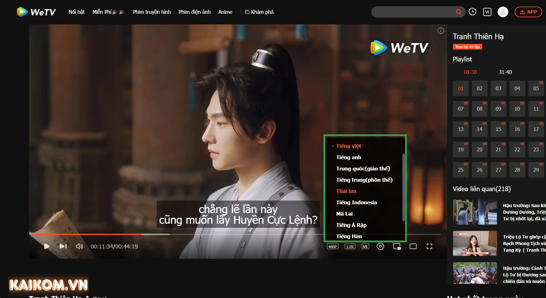Select episode 02
The width and height of the screenshot is (546, 298).
[x=480, y=88]
